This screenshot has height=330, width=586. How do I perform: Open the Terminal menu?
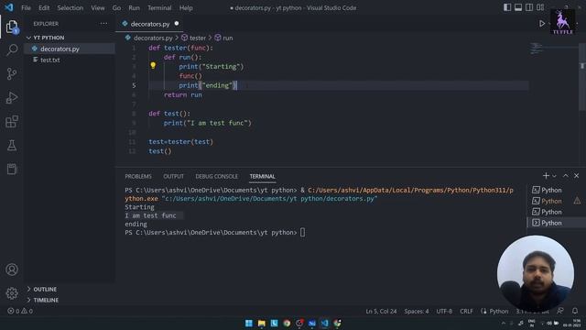point(159,7)
